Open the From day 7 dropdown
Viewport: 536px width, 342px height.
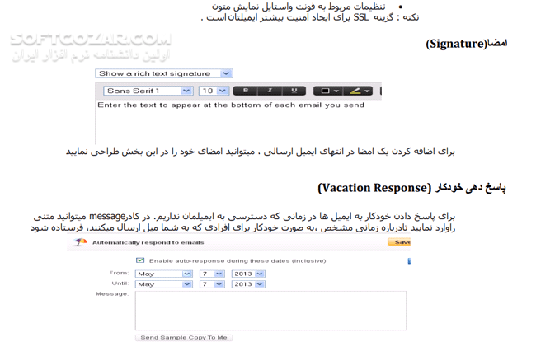point(212,274)
